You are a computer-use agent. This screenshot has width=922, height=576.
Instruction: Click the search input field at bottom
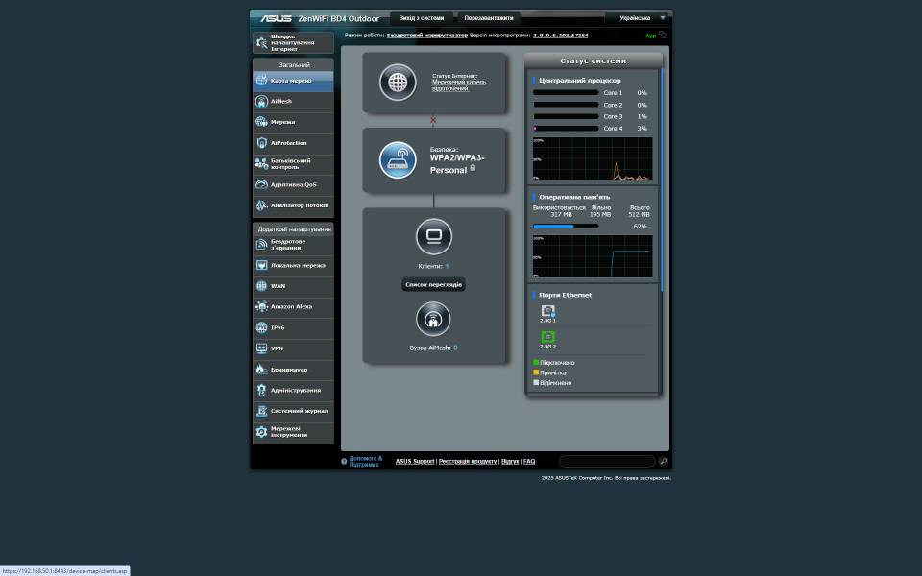(x=606, y=462)
